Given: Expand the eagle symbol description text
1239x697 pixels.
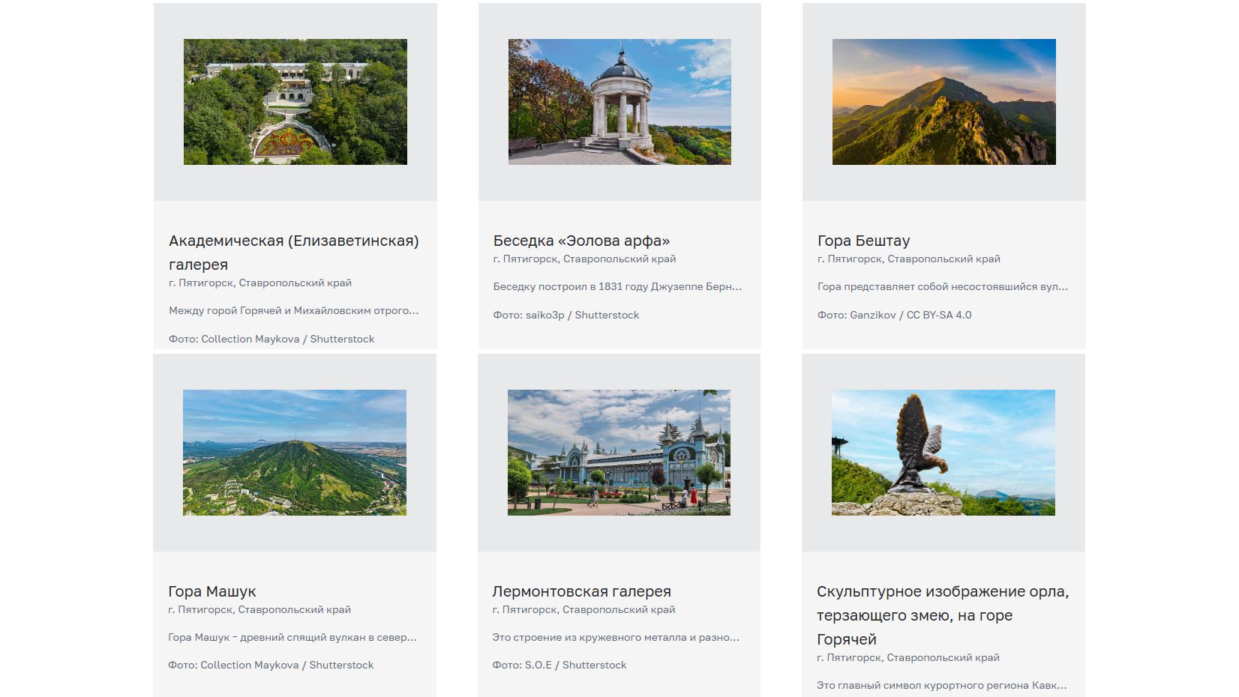Looking at the screenshot, I should click(x=943, y=683).
